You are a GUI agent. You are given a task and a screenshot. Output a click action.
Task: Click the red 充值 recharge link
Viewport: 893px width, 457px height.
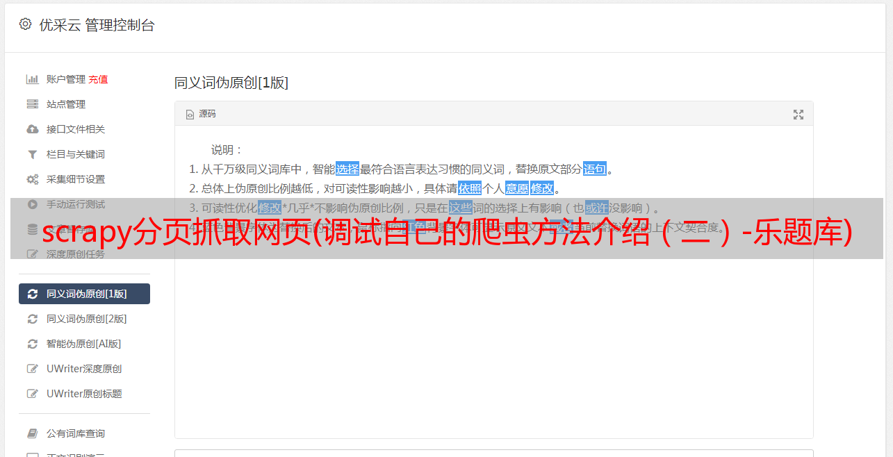tap(98, 79)
